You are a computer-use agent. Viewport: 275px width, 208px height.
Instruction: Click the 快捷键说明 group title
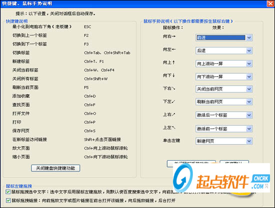click(x=16, y=21)
